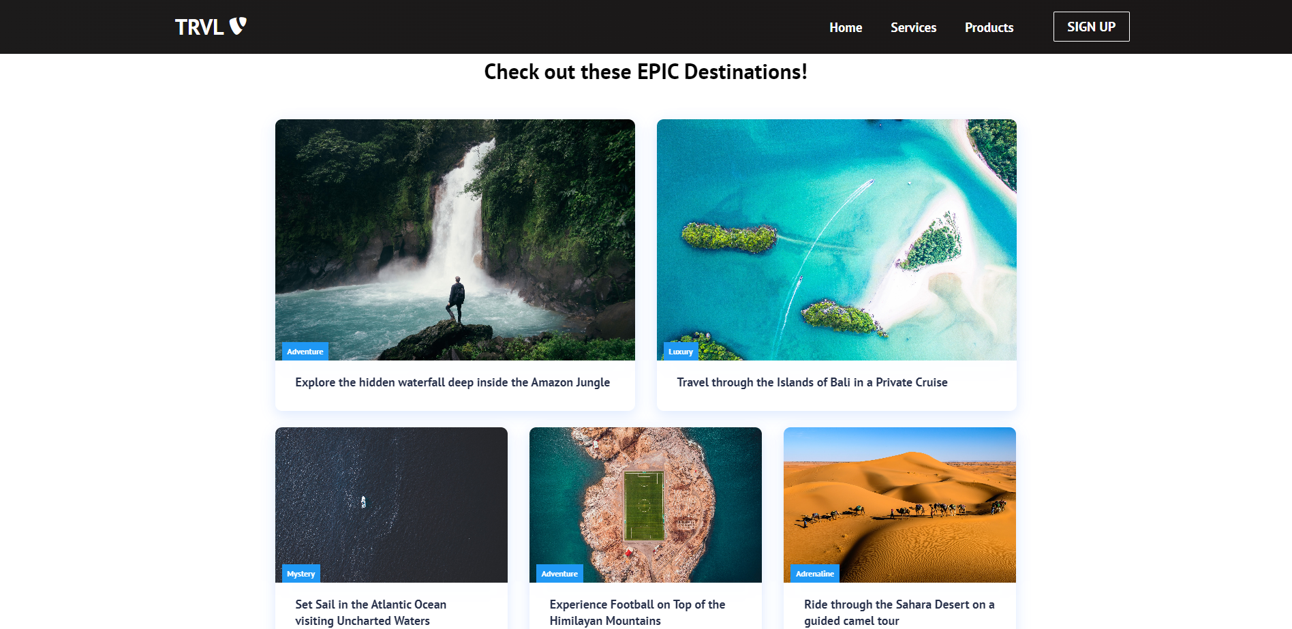Open Experience Football Himalayan Mountains text

637,613
